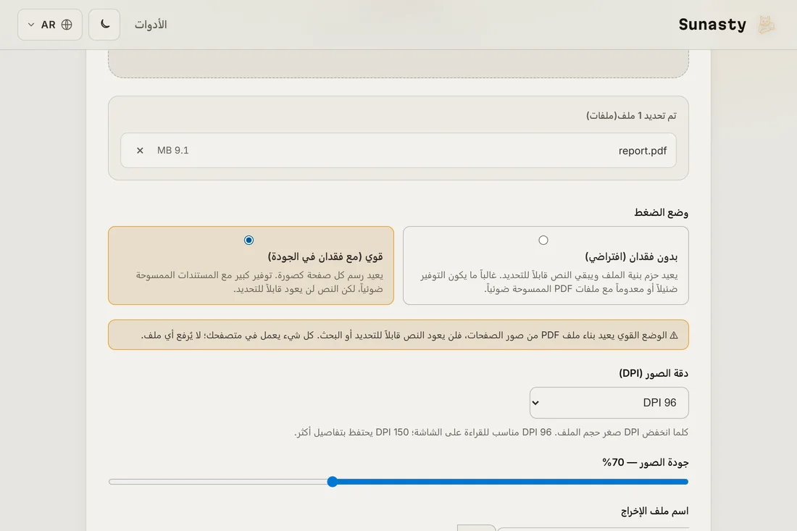Adjust the image quality 70% slider
Image resolution: width=797 pixels, height=531 pixels.
(x=398, y=481)
